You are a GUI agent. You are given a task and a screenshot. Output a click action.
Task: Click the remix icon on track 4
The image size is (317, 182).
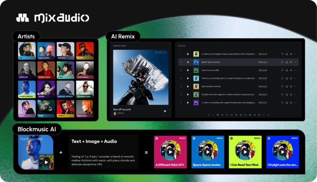pyautogui.click(x=291, y=78)
